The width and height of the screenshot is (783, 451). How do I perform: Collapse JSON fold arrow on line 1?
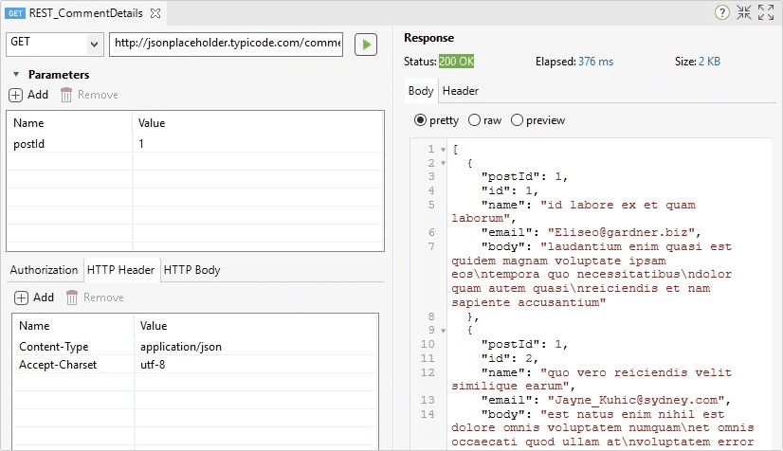pyautogui.click(x=443, y=150)
